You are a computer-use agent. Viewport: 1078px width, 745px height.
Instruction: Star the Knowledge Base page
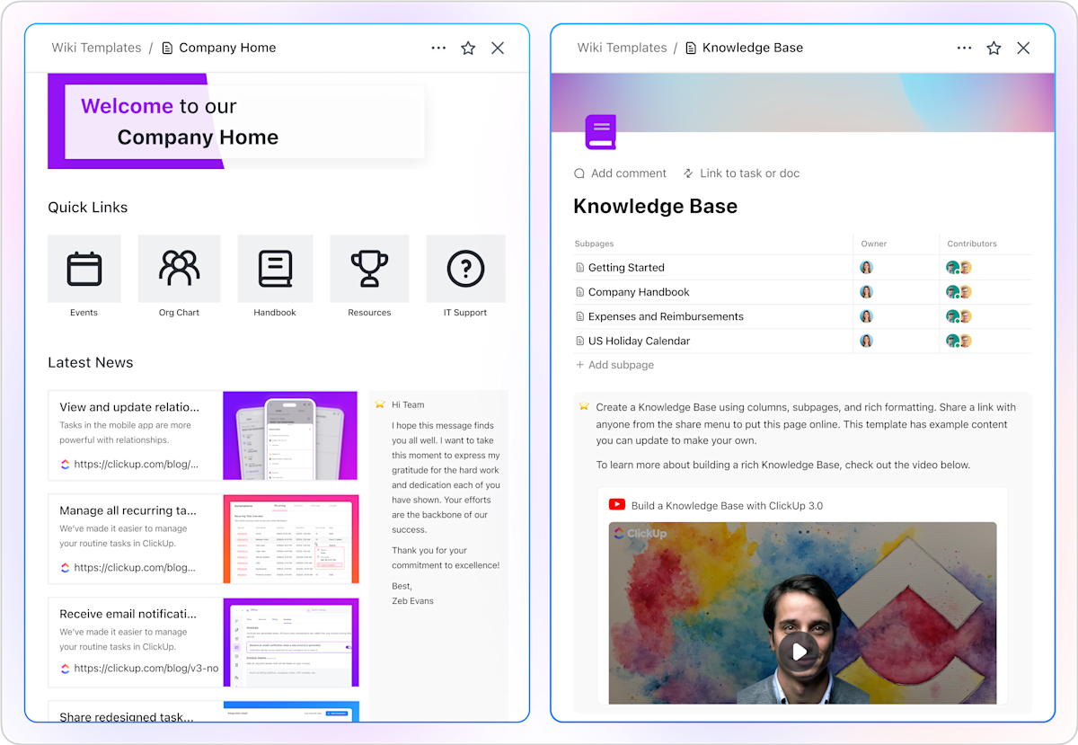(994, 48)
